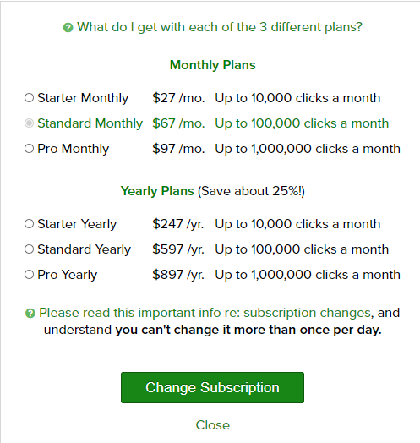
Task: Click the help icon beside plans question
Action: [68, 28]
